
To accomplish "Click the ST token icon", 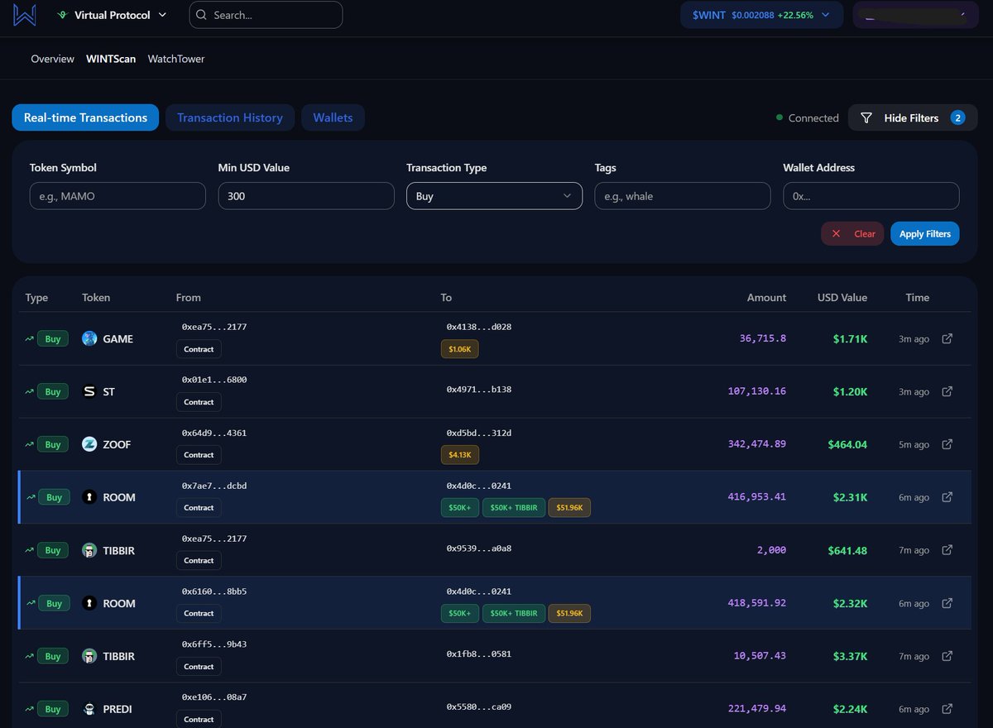I will tap(89, 391).
